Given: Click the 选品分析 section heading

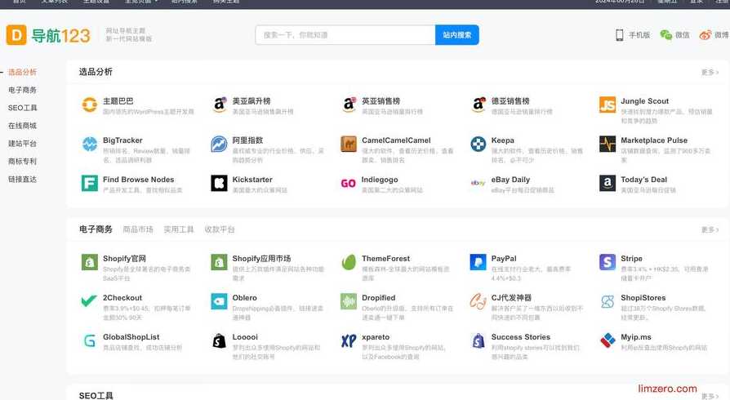Looking at the screenshot, I should (96, 72).
